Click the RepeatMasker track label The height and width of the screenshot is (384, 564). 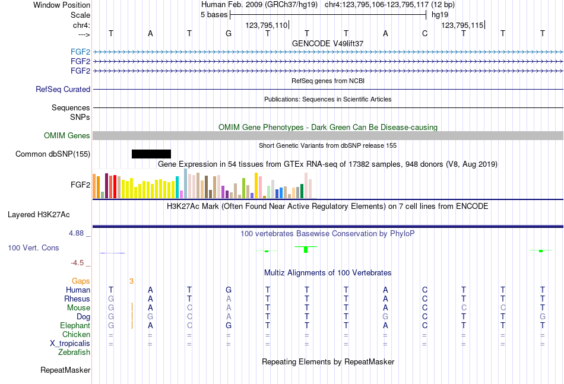click(x=65, y=370)
